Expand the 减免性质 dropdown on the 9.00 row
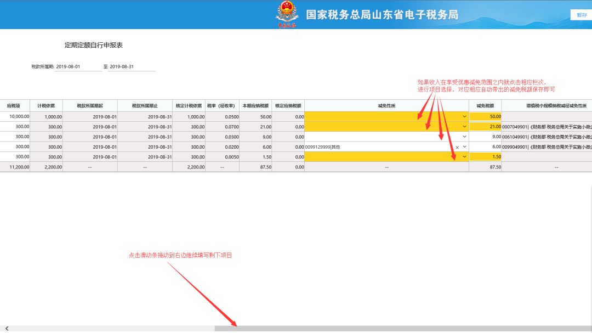The image size is (592, 333). 463,137
